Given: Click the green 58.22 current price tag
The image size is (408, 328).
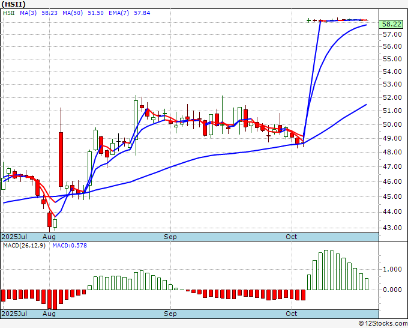Looking at the screenshot, I should click(392, 24).
